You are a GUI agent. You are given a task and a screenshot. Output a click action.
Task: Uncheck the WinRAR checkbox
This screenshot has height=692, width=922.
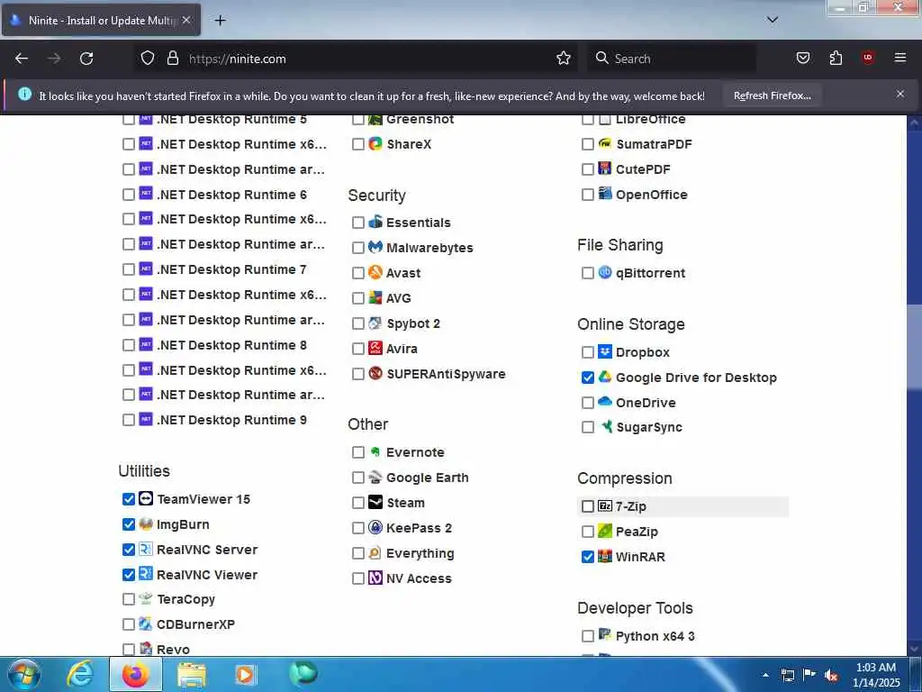(x=587, y=557)
